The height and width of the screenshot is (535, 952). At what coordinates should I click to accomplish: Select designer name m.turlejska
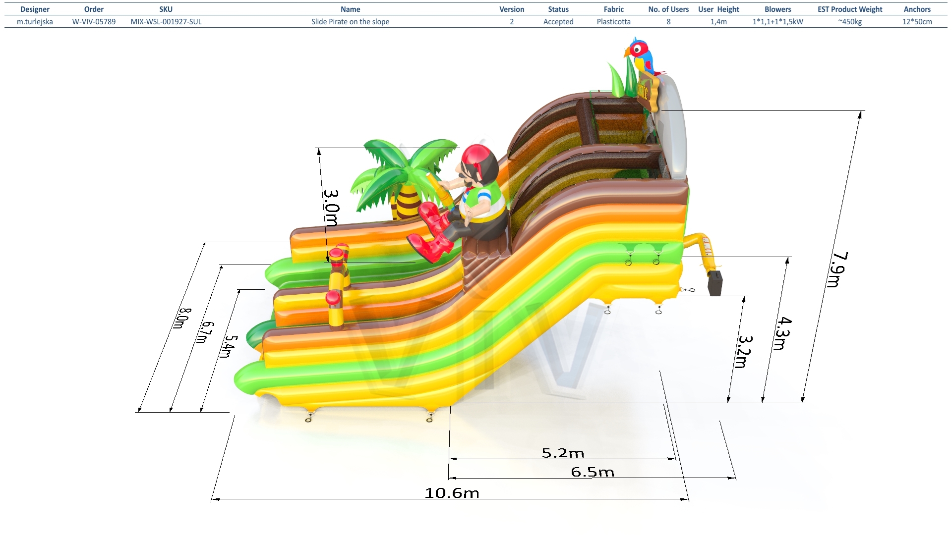click(x=35, y=22)
